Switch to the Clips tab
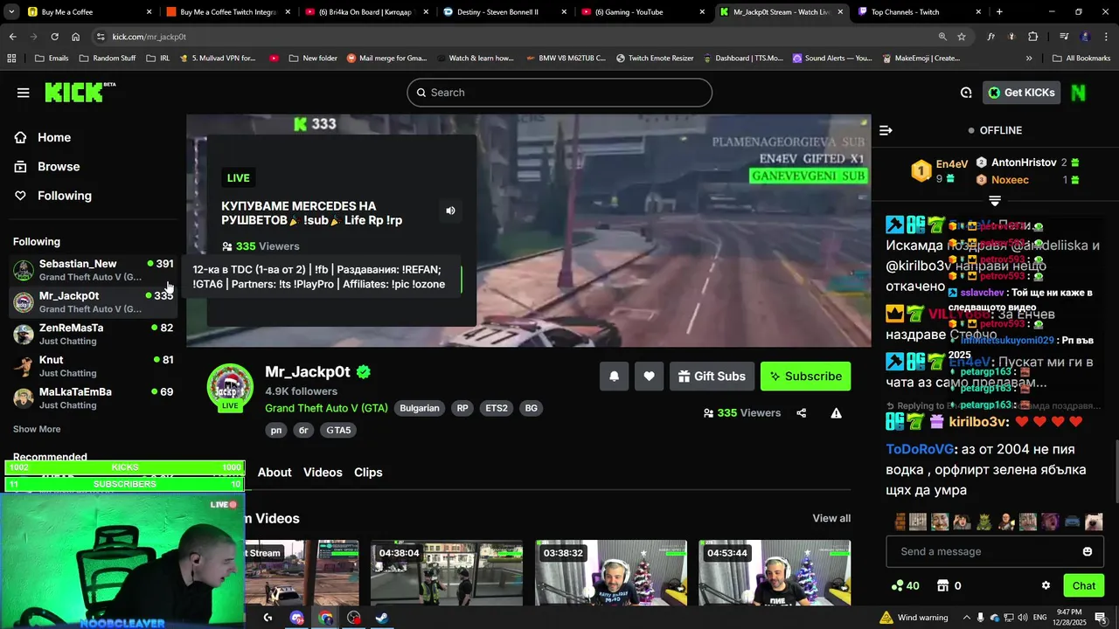 pos(368,473)
